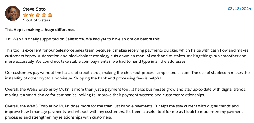254x123 pixels.
Task: Open the 03/18/2024 review date link
Action: [x=239, y=9]
